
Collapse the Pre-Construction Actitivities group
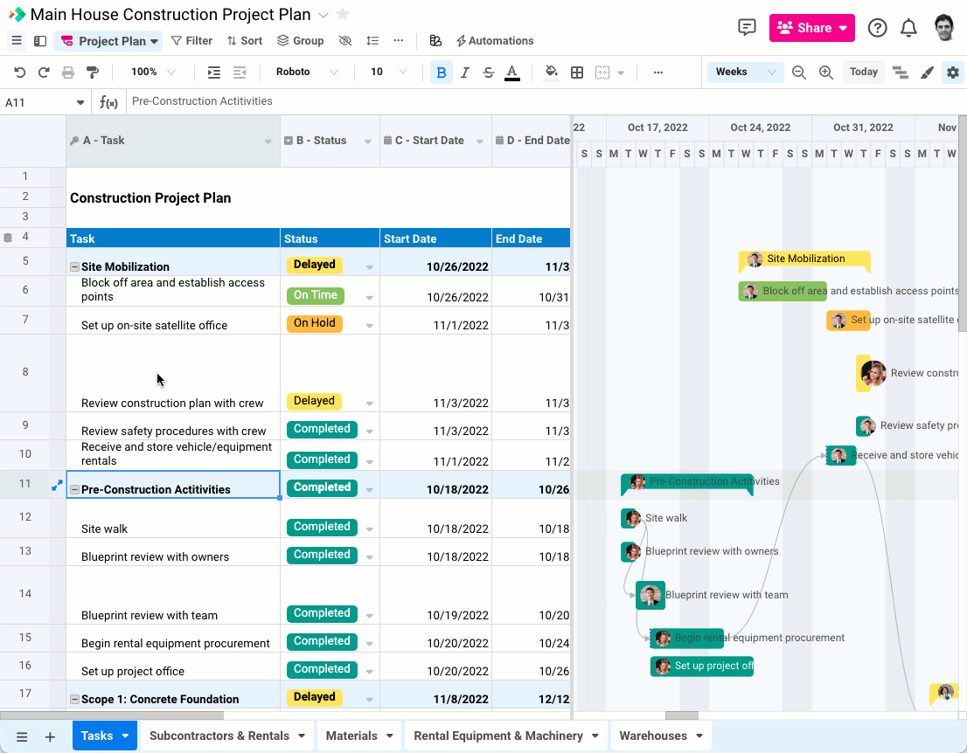pos(74,489)
